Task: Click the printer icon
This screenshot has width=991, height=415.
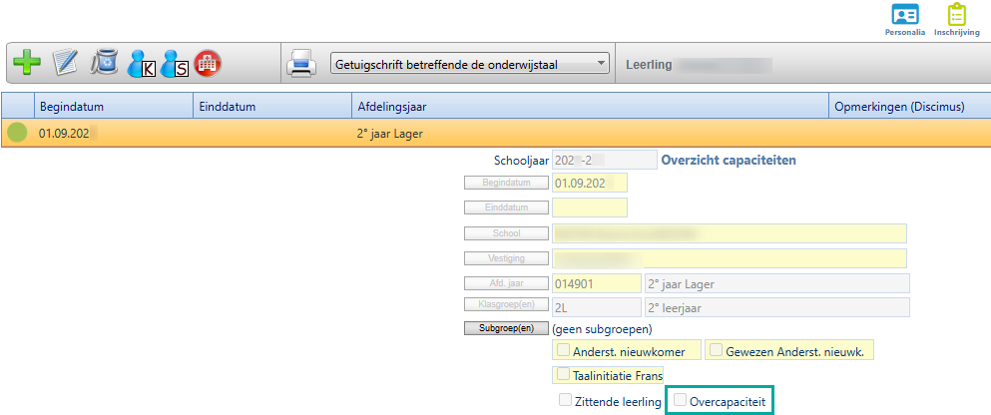Action: pyautogui.click(x=301, y=65)
